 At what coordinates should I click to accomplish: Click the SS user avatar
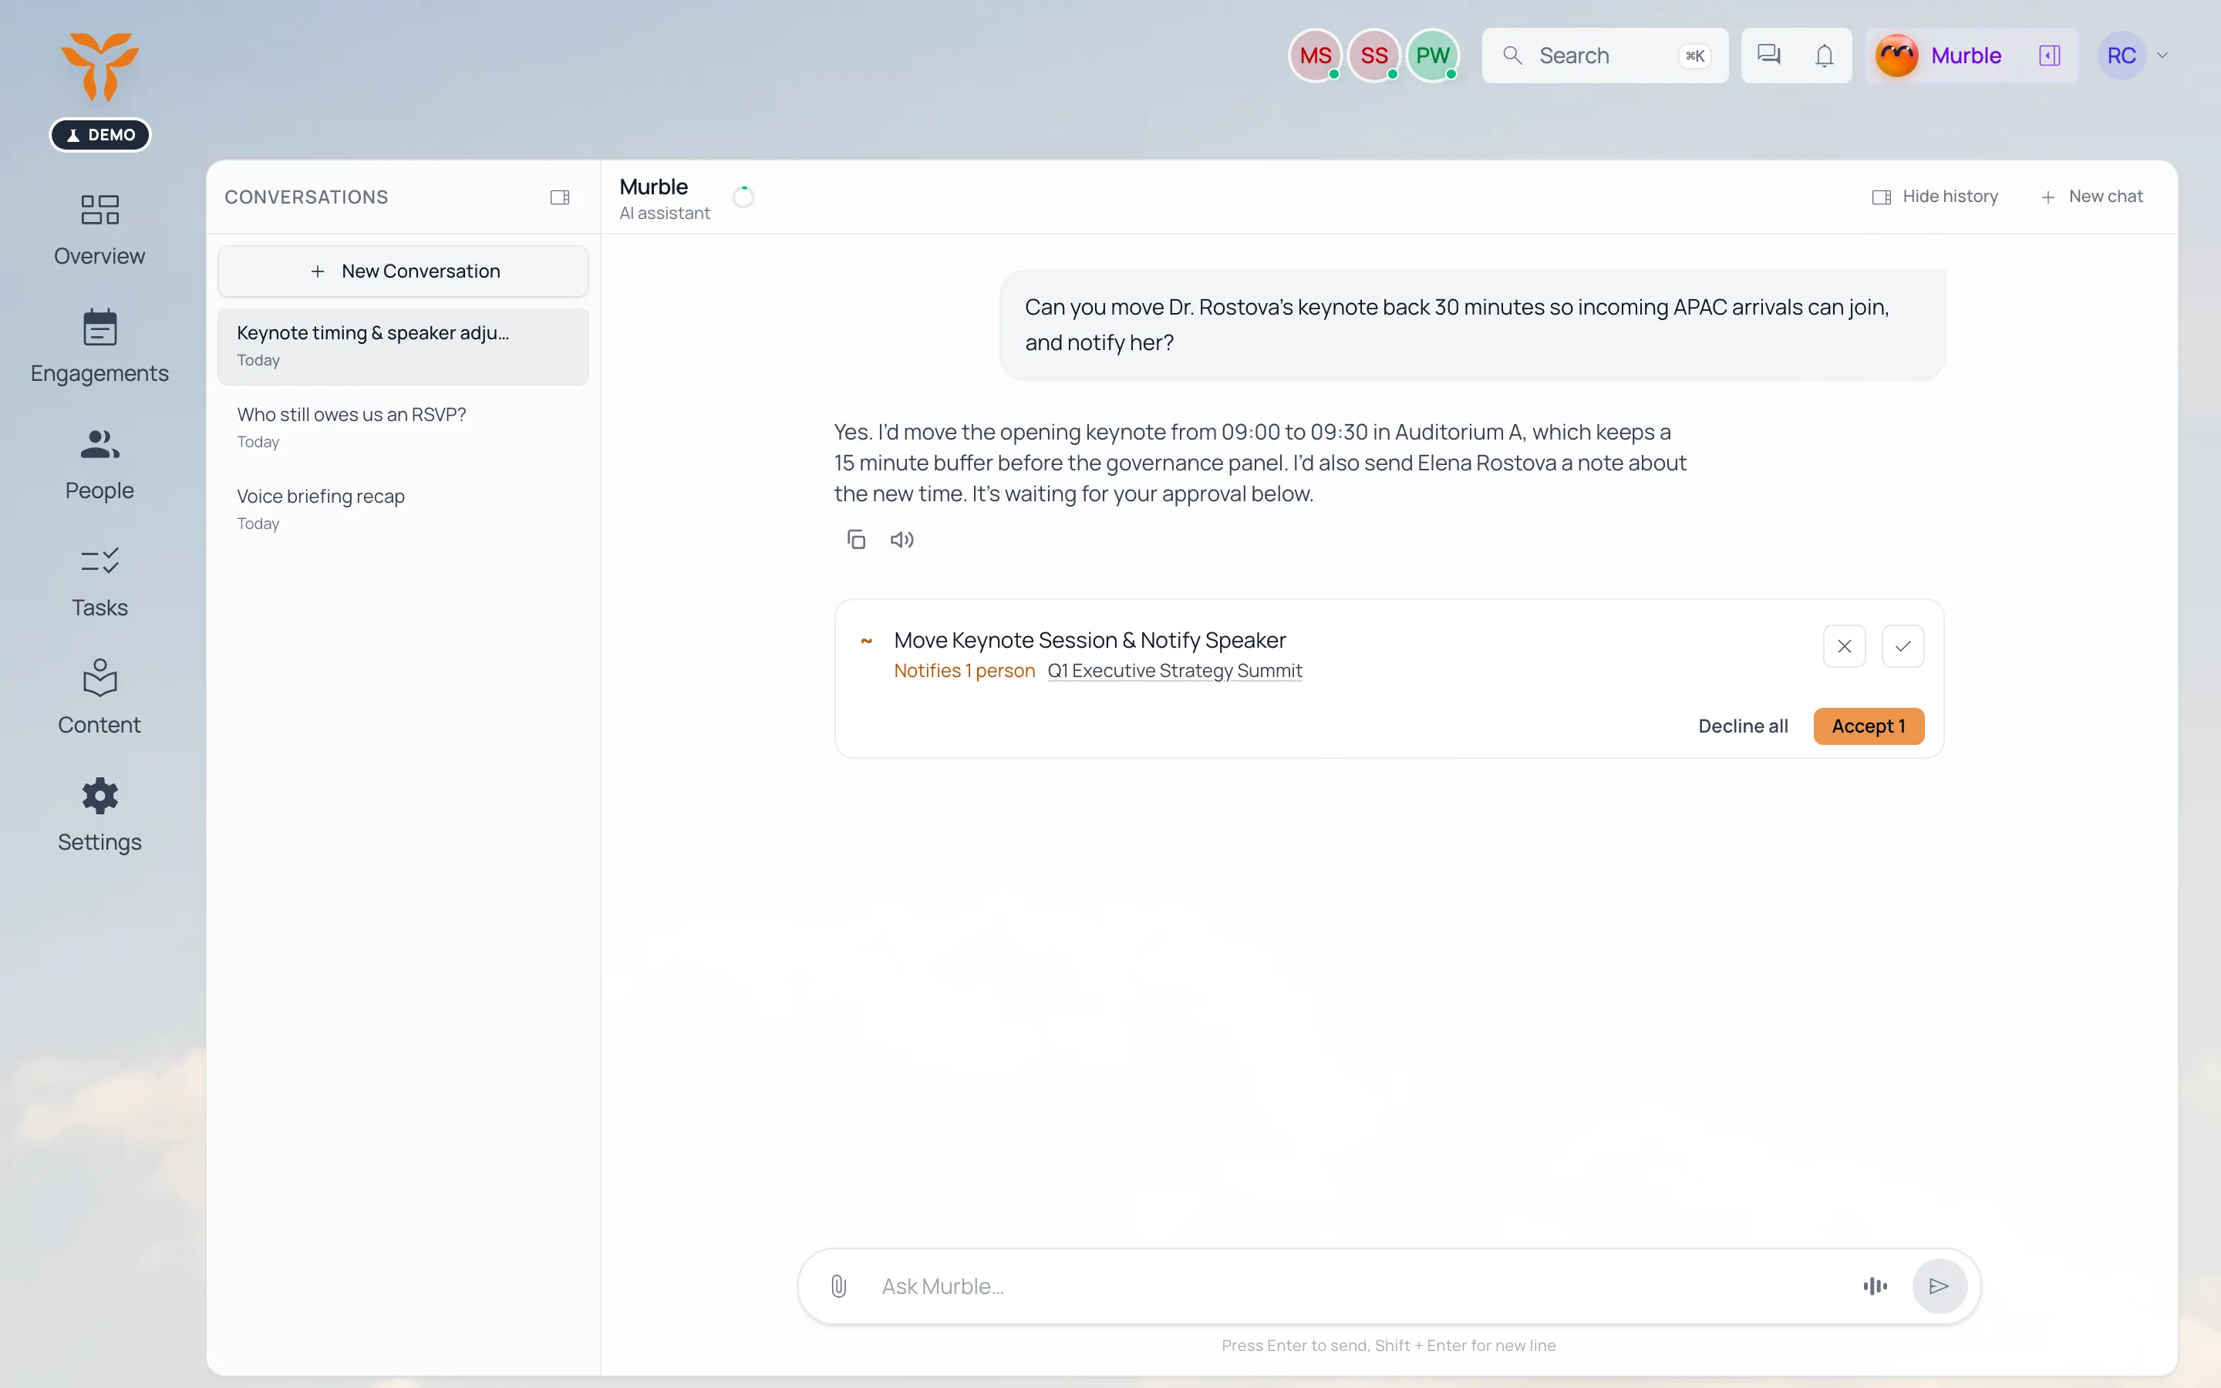1374,55
